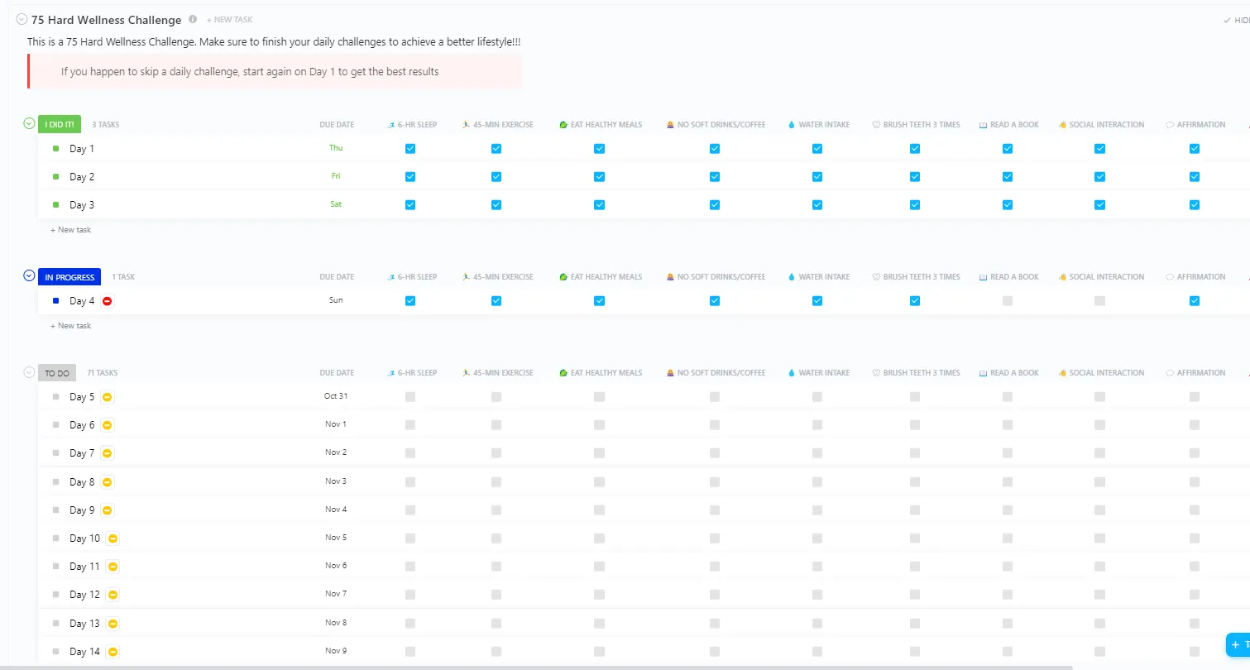Click Day 4 red blocked priority icon

point(107,301)
